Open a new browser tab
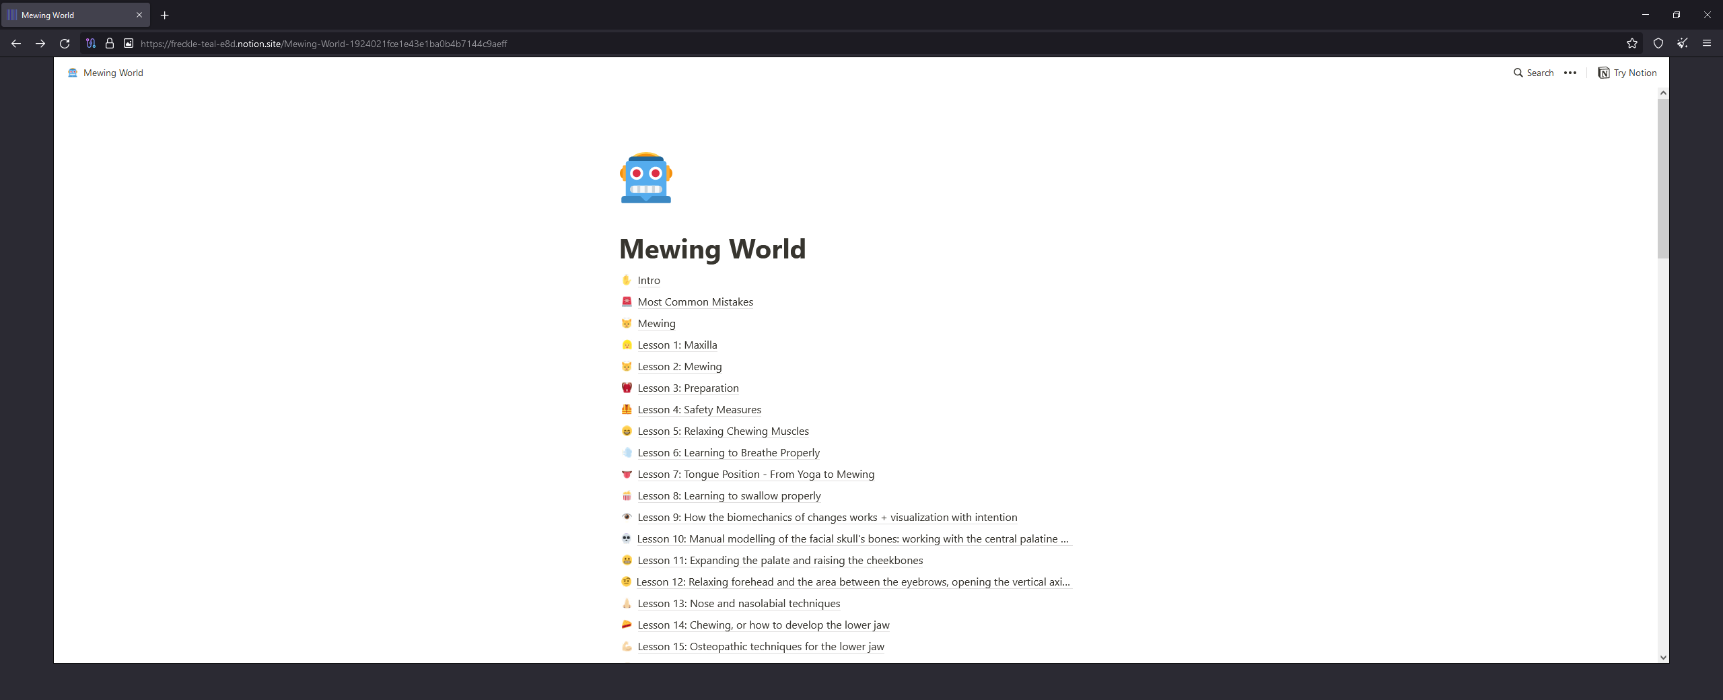This screenshot has height=700, width=1723. tap(165, 15)
